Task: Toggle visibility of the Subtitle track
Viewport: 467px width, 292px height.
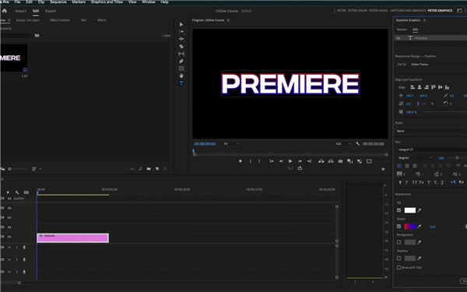Action: [x=9, y=199]
